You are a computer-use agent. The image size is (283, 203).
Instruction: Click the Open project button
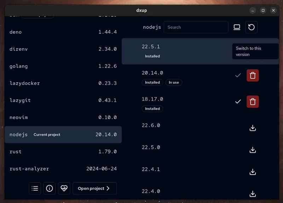94,188
